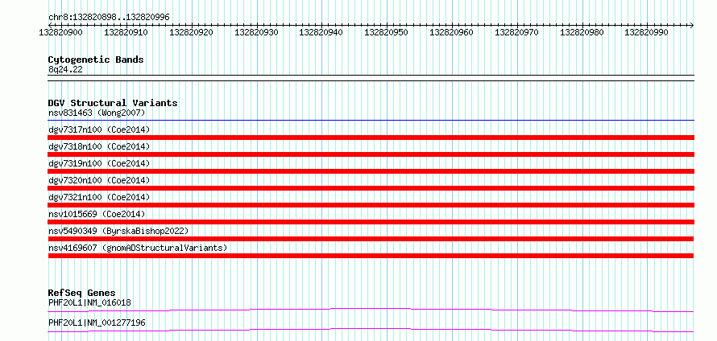This screenshot has height=341, width=717.
Task: Click red bar under nsv4169607
Action: point(371,256)
